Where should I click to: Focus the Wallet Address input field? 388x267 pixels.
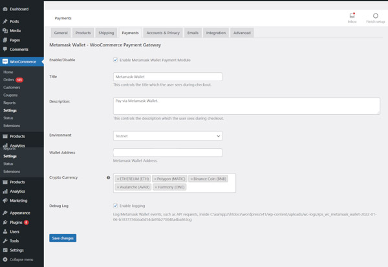pyautogui.click(x=167, y=152)
